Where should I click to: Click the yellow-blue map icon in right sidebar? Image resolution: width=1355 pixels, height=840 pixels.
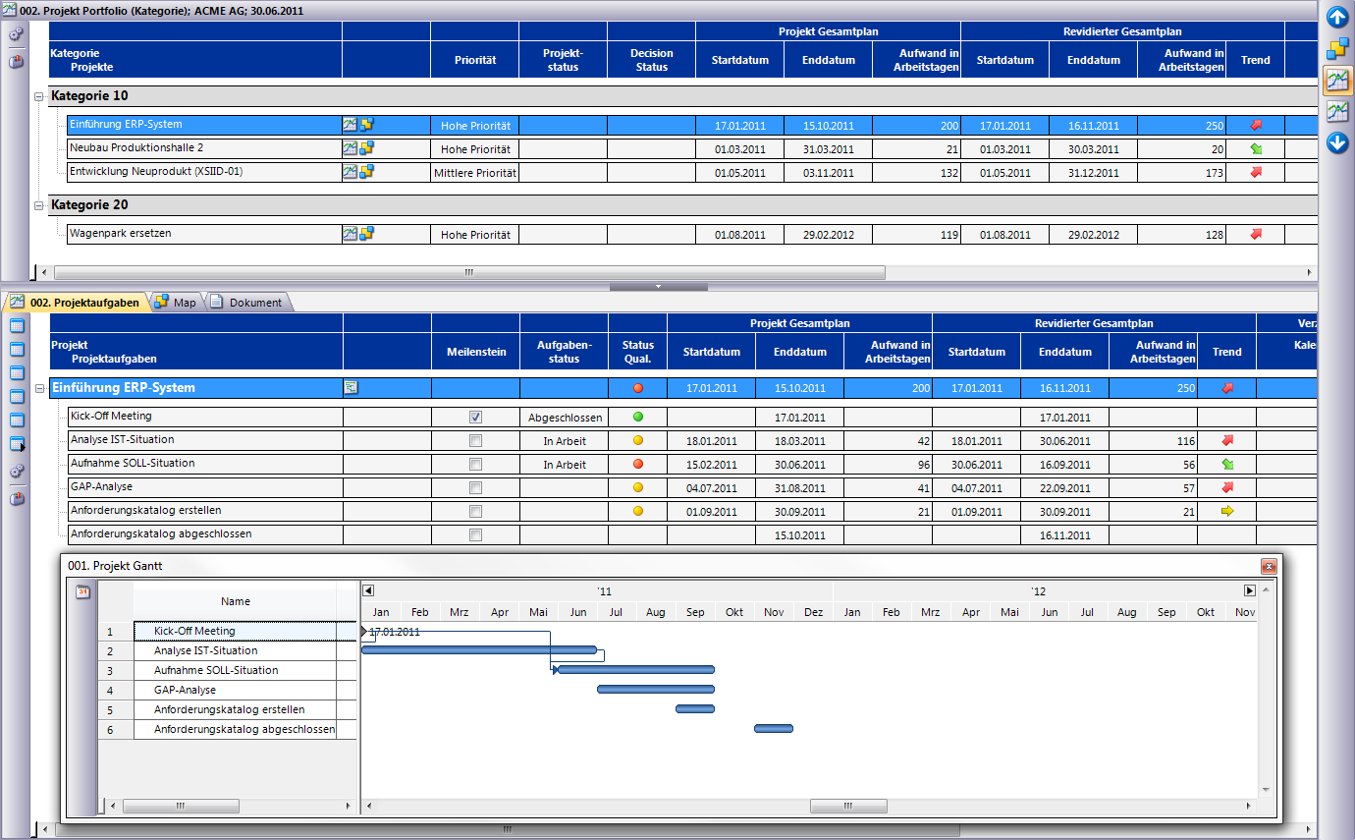click(1337, 48)
